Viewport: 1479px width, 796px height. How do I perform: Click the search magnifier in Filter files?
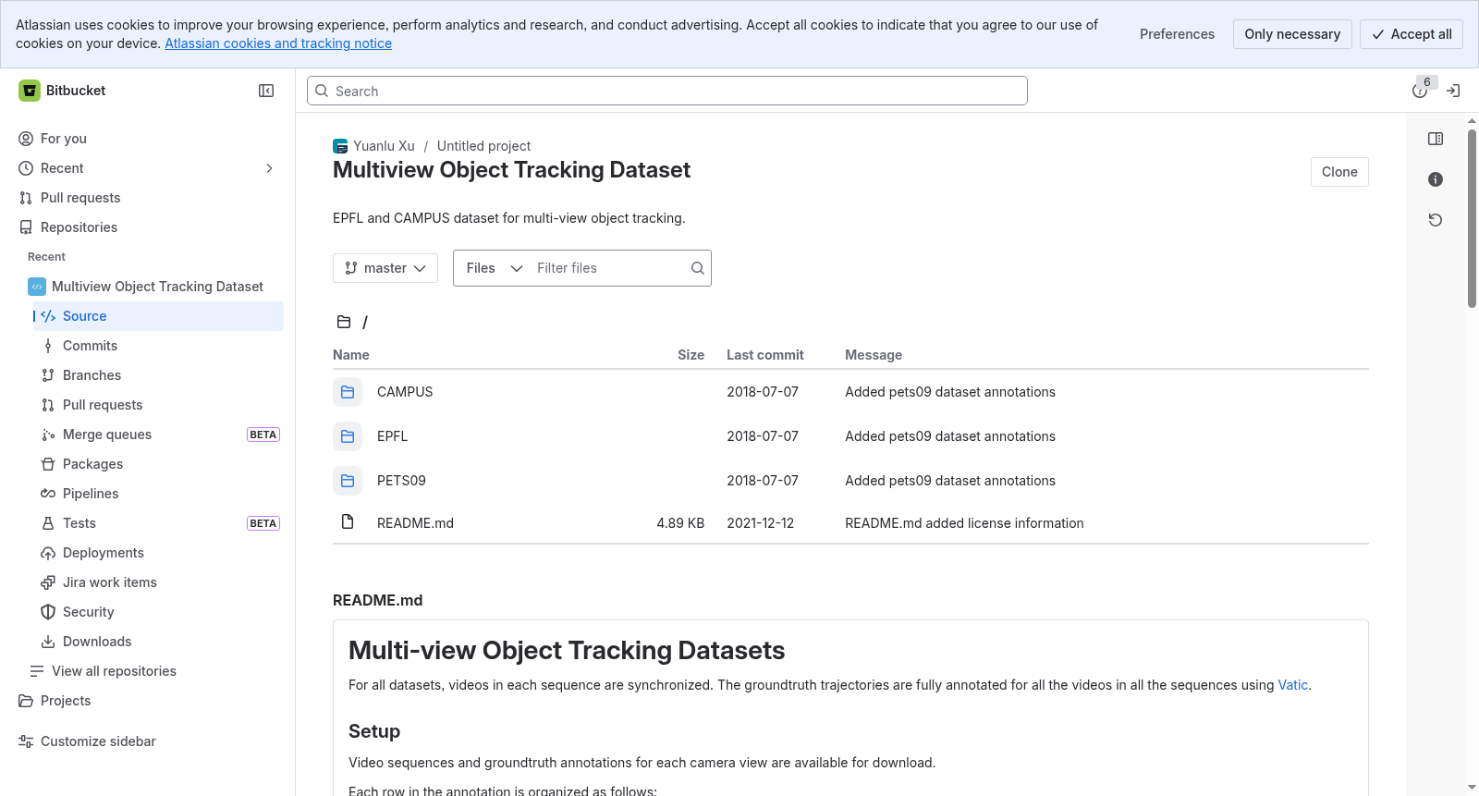click(698, 268)
